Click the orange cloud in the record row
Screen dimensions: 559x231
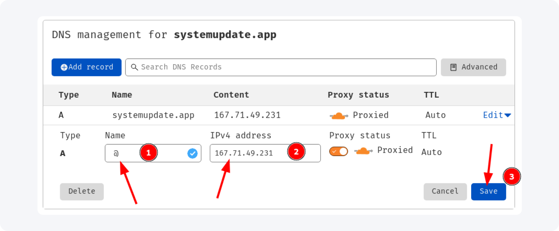[x=338, y=116]
